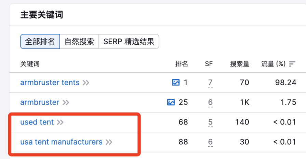This screenshot has height=159, width=306.
Task: Click double-chevron icon after armbruster keyword
Action: click(66, 102)
